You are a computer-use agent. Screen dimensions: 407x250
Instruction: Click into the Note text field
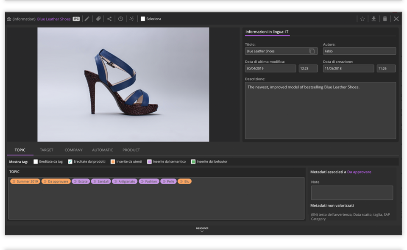click(351, 193)
